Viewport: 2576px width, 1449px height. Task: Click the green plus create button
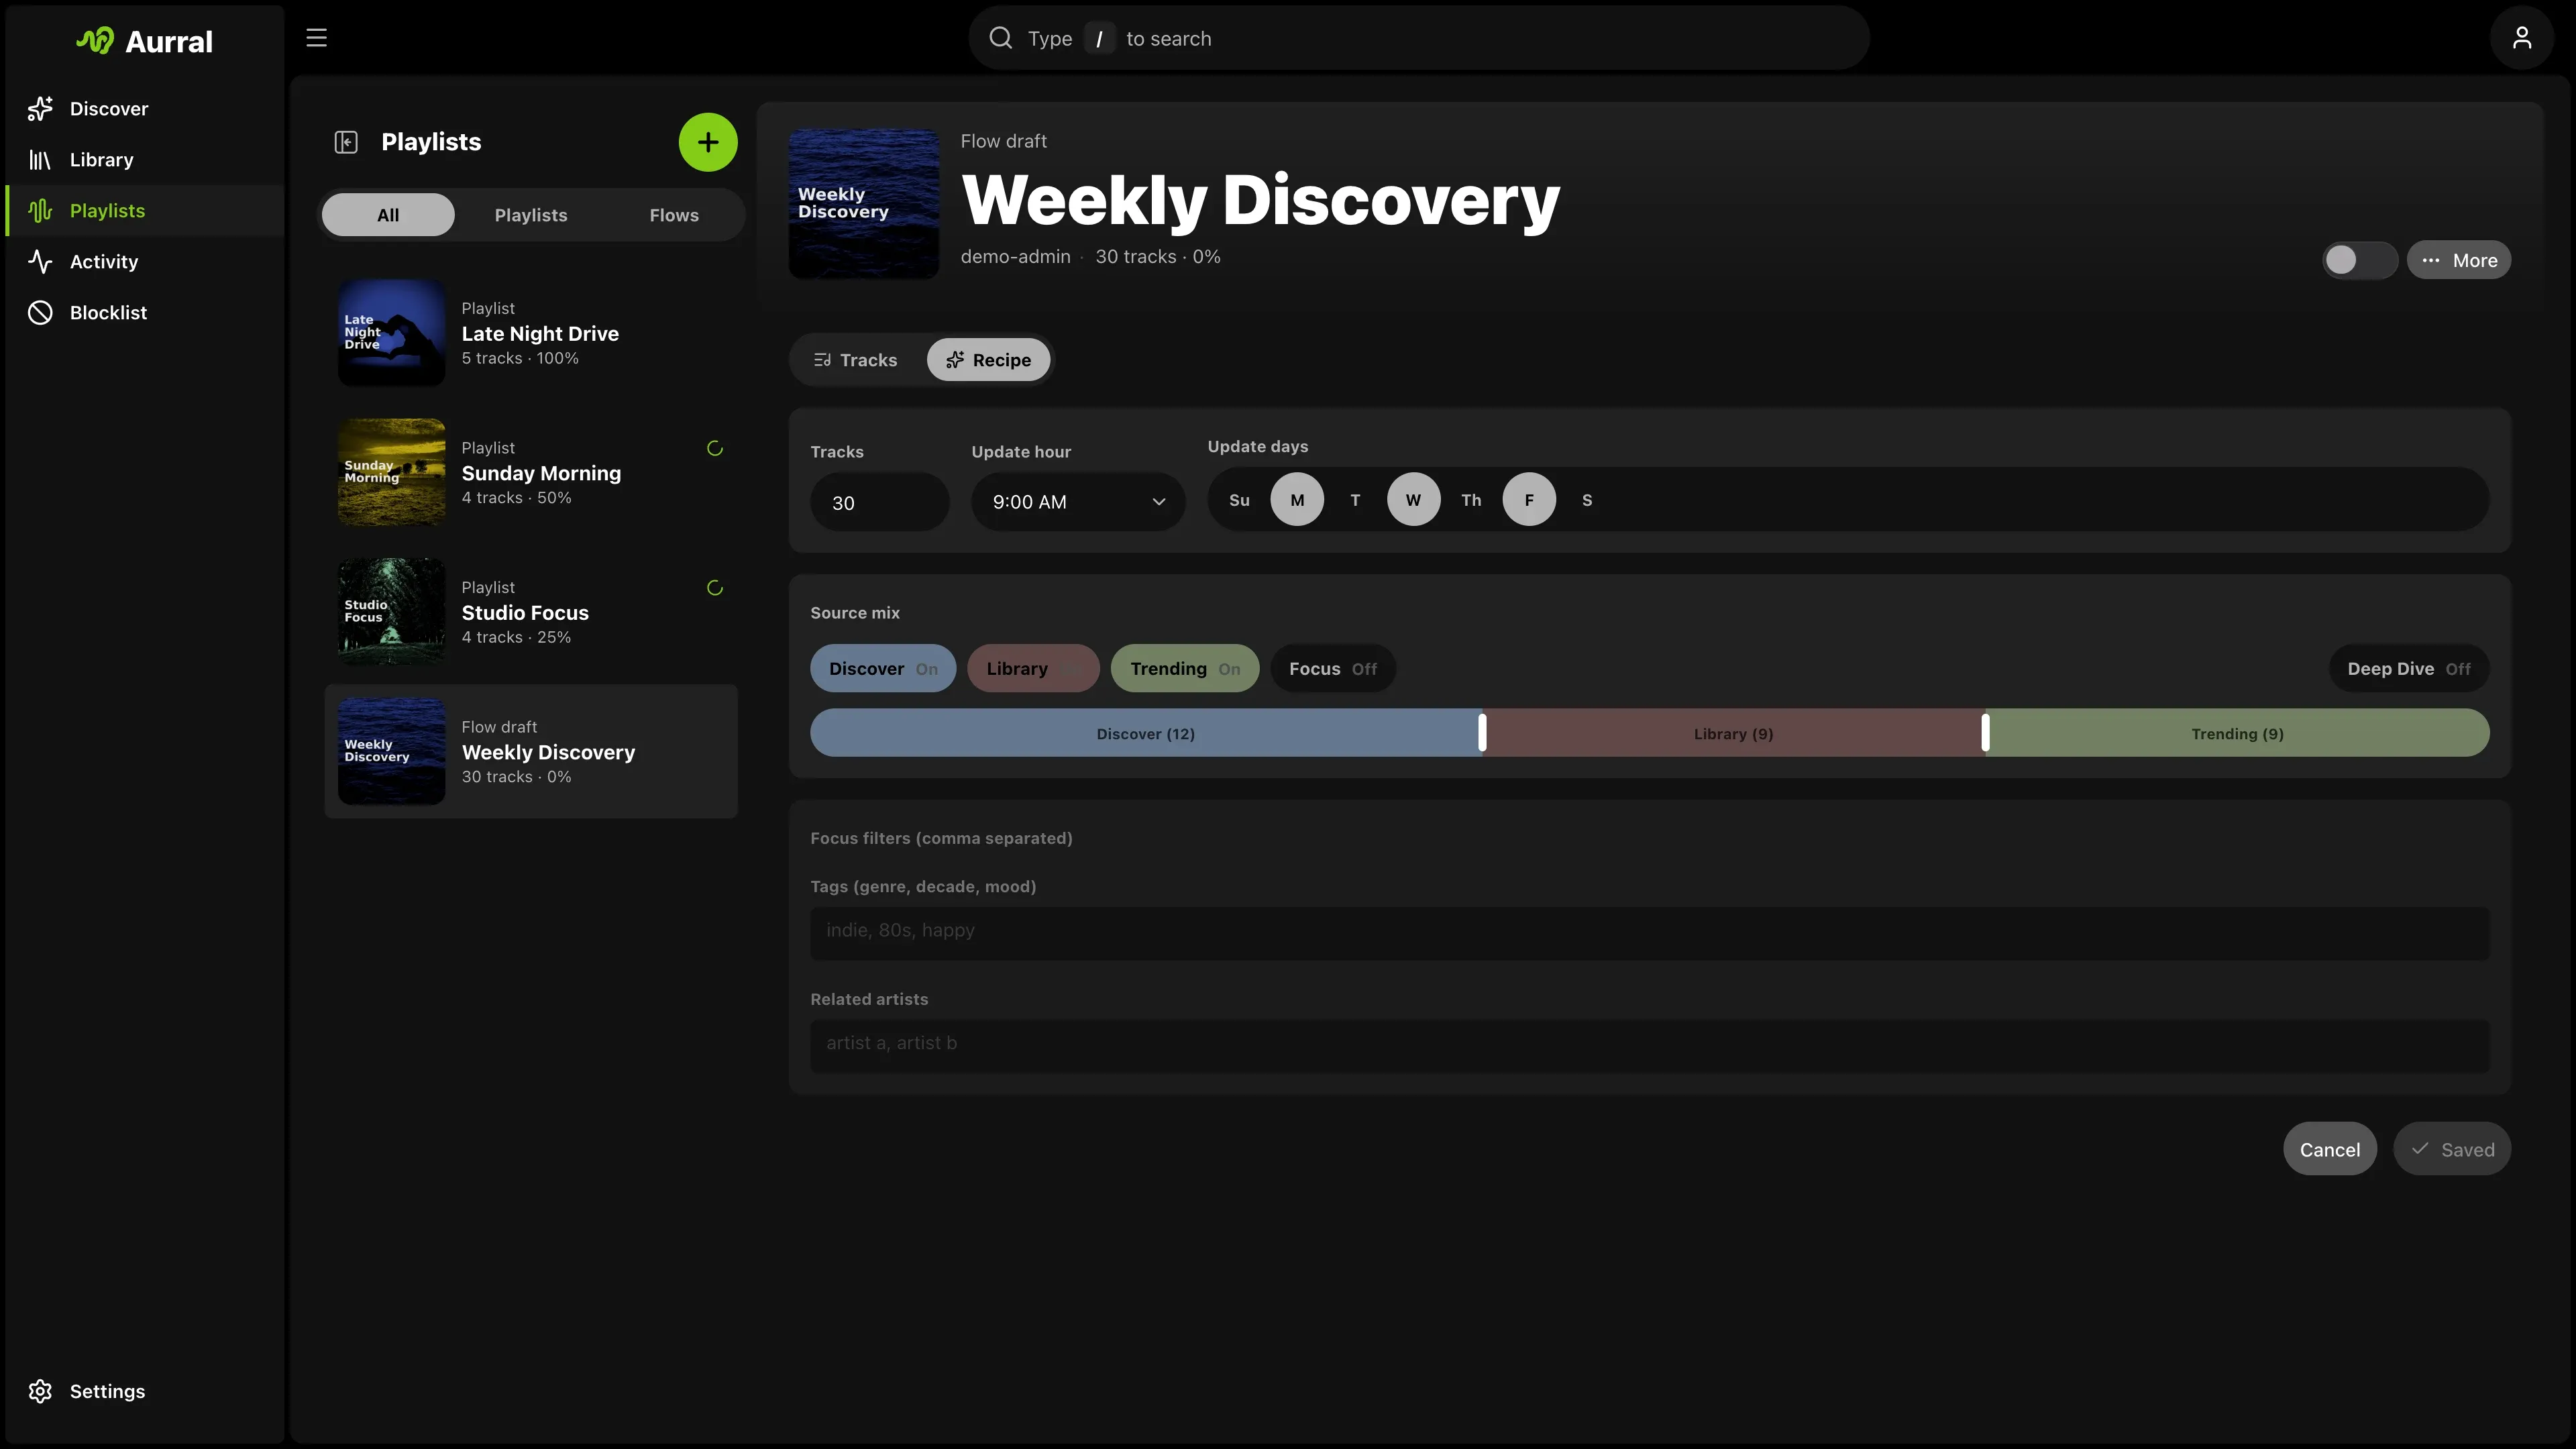point(708,142)
